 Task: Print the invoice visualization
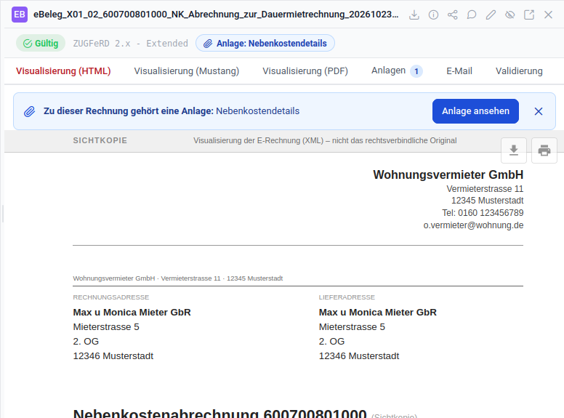click(544, 150)
